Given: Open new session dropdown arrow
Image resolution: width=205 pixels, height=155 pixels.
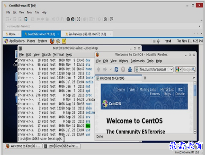Looking at the screenshot, I should [11, 19].
